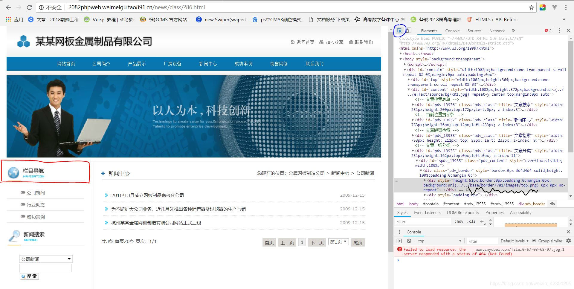Clear the console with the ban icon

[409, 241]
